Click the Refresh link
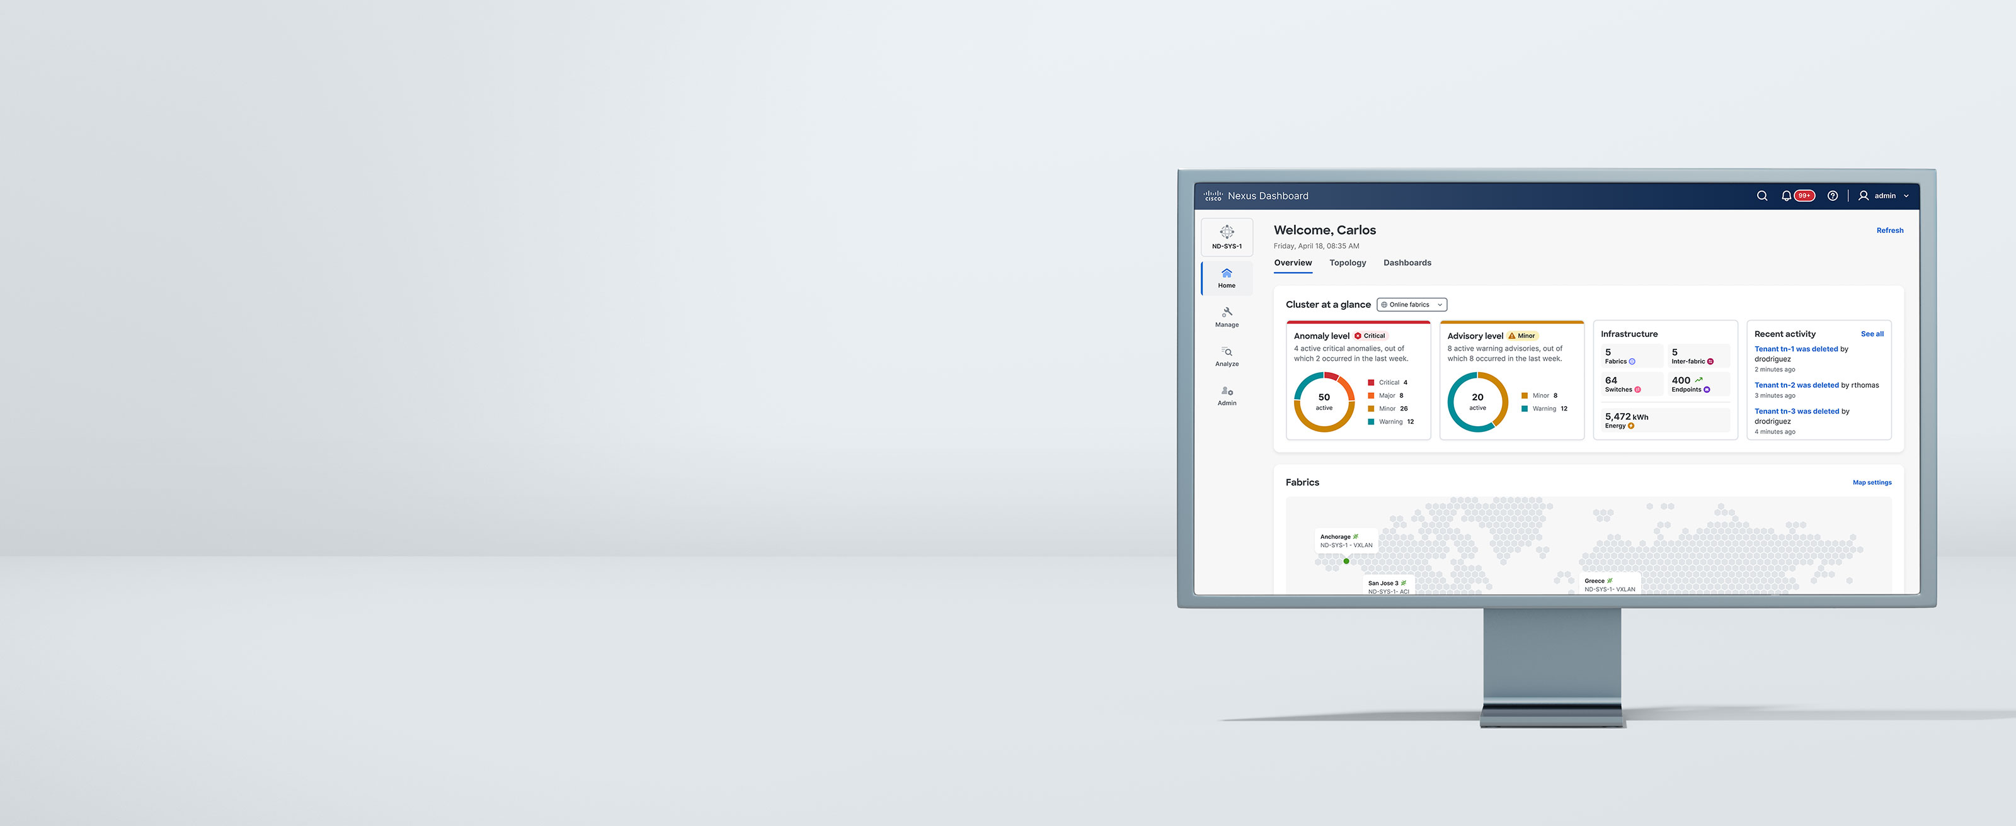 1889,230
